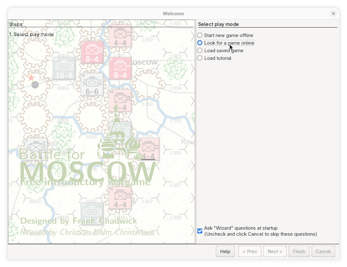Click step 1 Select play mode
This screenshot has width=347, height=267.
pos(32,34)
